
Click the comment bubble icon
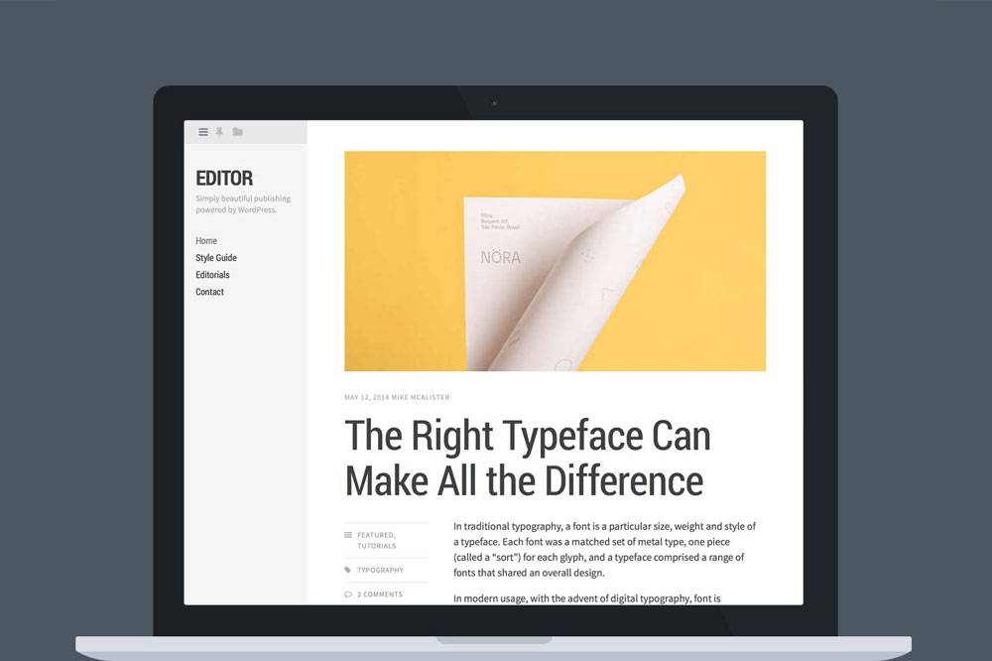(x=348, y=595)
